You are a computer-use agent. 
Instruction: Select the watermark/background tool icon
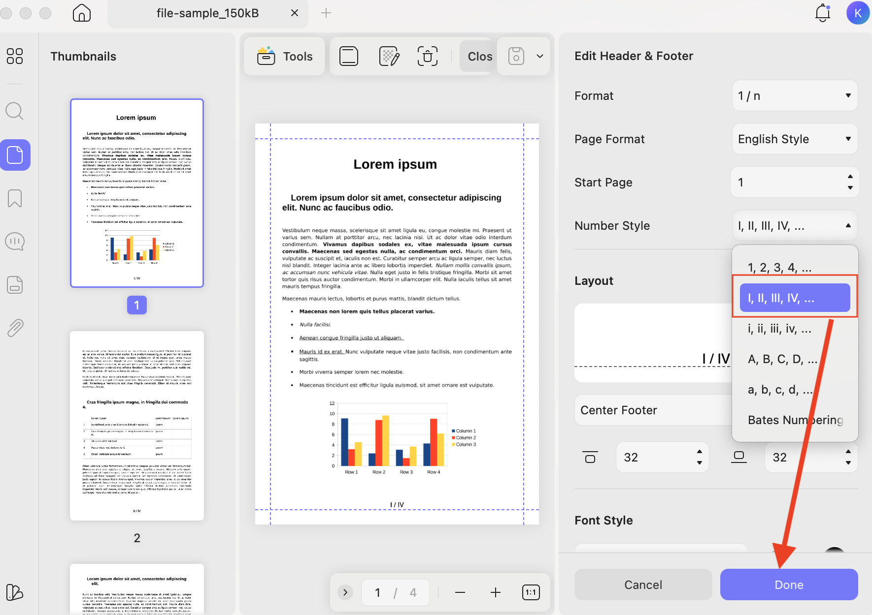coord(389,57)
